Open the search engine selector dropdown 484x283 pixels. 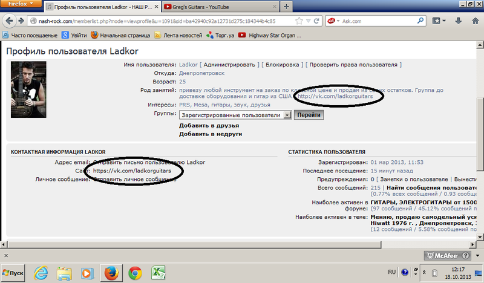click(333, 21)
